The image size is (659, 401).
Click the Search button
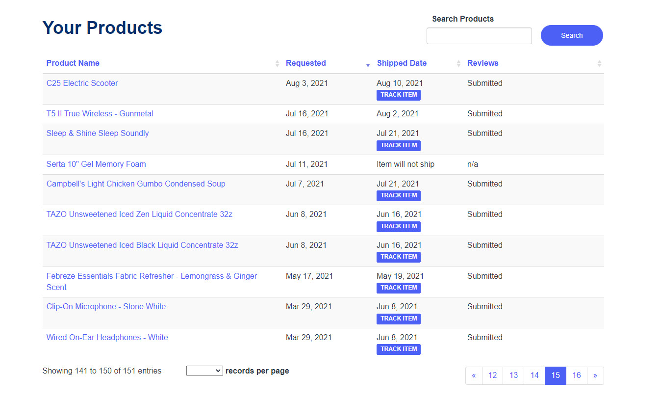tap(572, 35)
